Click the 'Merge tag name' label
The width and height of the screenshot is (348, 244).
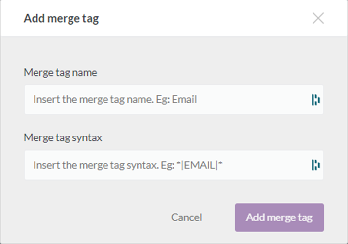(60, 73)
